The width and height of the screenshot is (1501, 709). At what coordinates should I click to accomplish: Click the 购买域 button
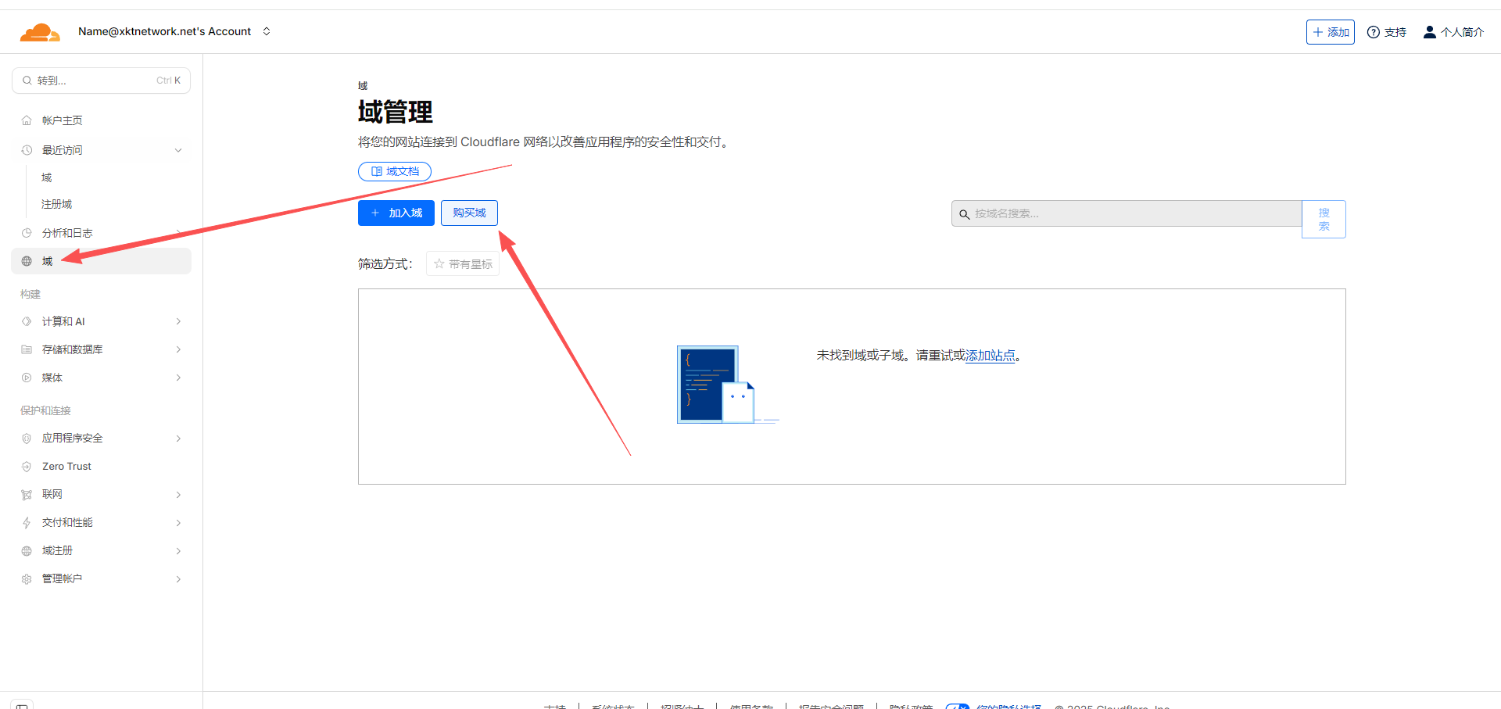469,213
